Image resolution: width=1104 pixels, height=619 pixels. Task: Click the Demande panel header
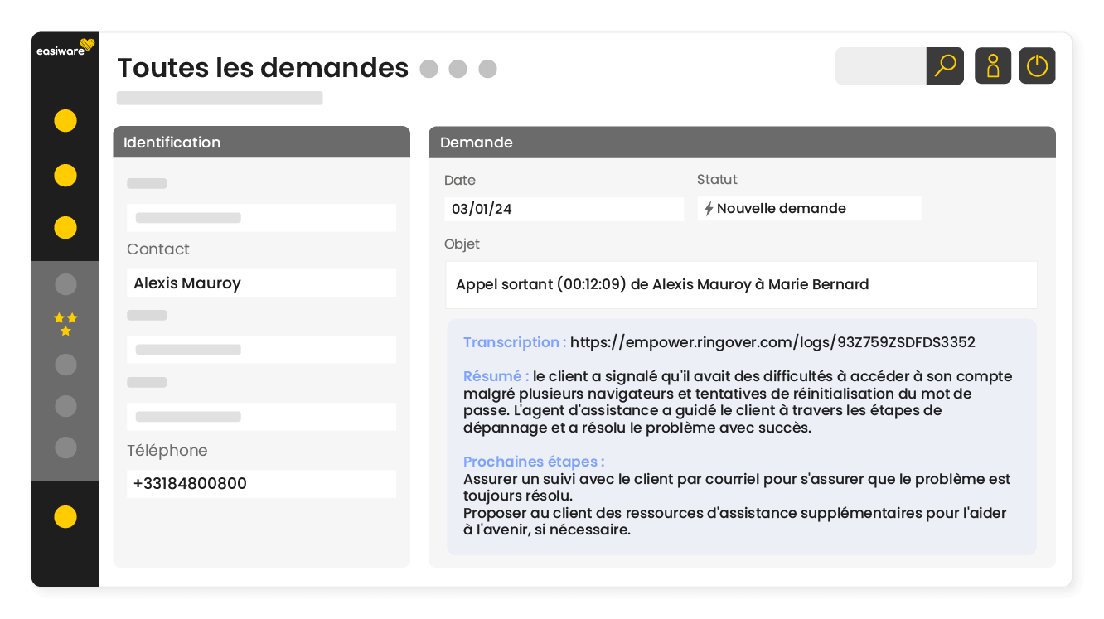(741, 142)
